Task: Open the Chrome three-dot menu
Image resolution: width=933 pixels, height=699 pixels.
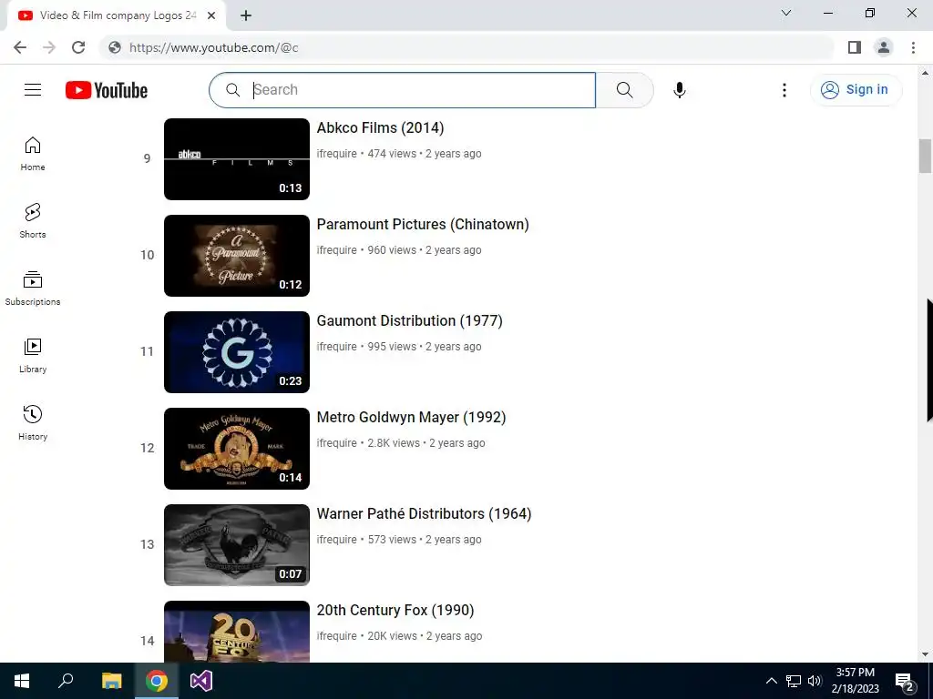Action: (913, 47)
